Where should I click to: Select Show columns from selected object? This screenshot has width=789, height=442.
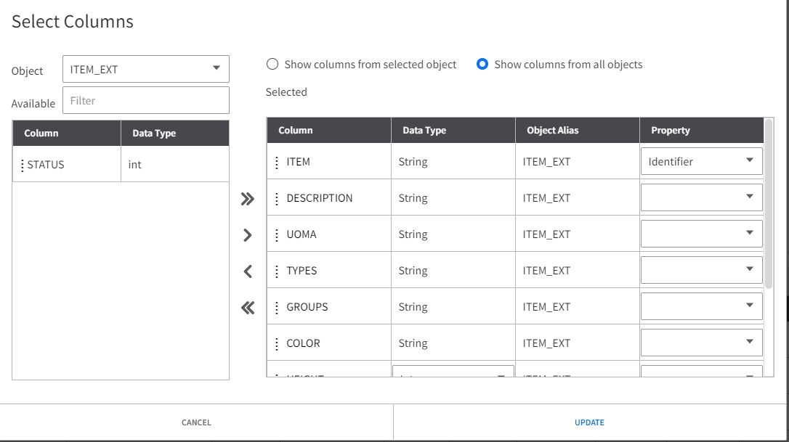272,65
